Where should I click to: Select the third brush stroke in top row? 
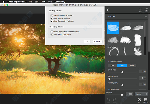point(138,28)
